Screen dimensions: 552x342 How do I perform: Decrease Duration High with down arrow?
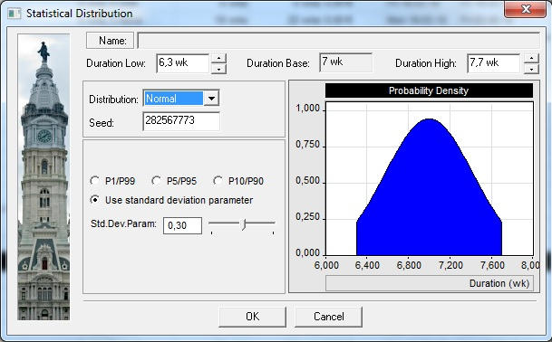coord(531,69)
